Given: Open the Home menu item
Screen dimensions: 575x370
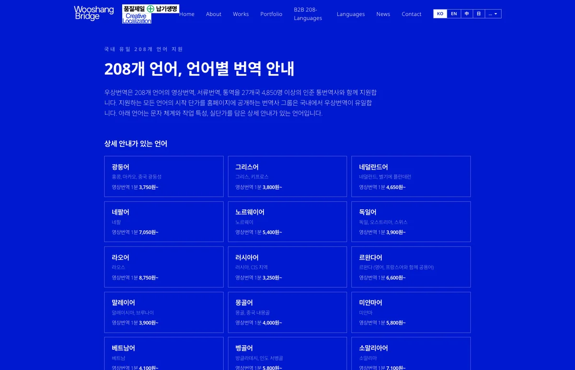Looking at the screenshot, I should pyautogui.click(x=187, y=14).
